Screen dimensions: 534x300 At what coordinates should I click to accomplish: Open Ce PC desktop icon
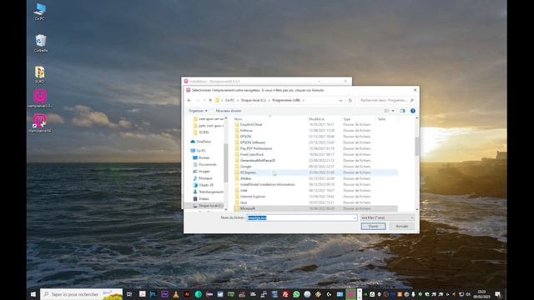(x=39, y=12)
